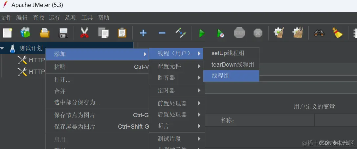This screenshot has height=149, width=357.
Task: Click the New test plan icon
Action: (7, 33)
